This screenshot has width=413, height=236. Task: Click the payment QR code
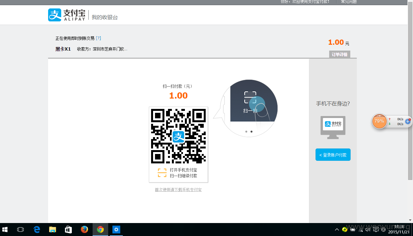(x=178, y=136)
